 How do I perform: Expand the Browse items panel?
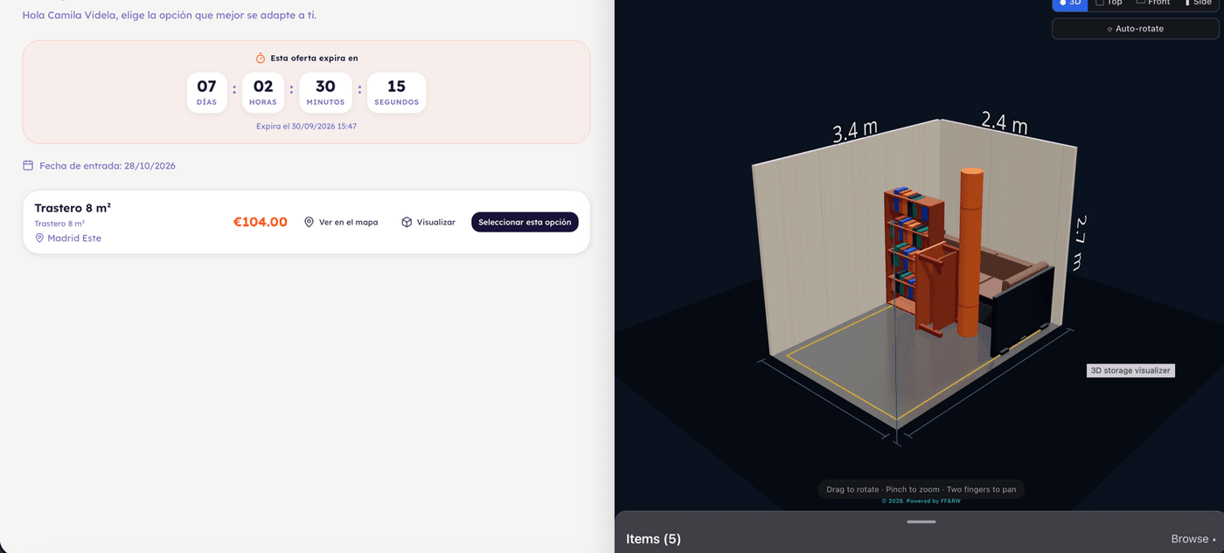click(x=1193, y=539)
